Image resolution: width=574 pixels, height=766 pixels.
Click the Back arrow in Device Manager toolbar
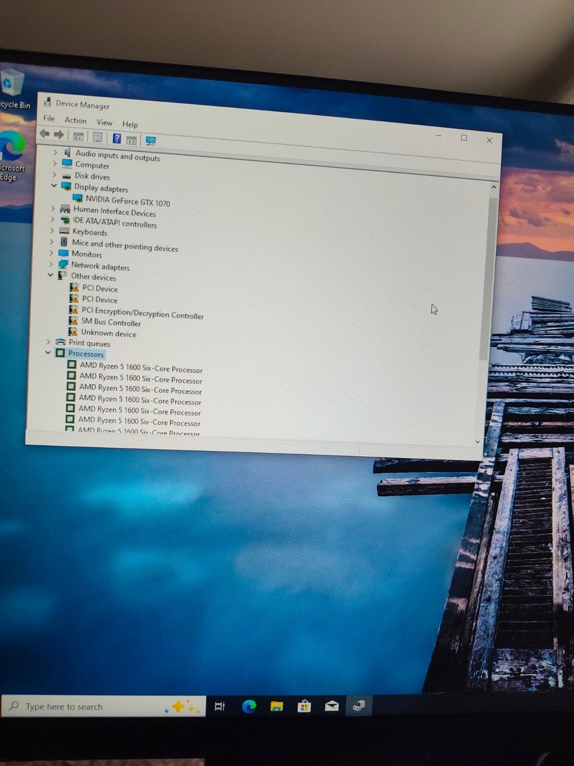44,134
